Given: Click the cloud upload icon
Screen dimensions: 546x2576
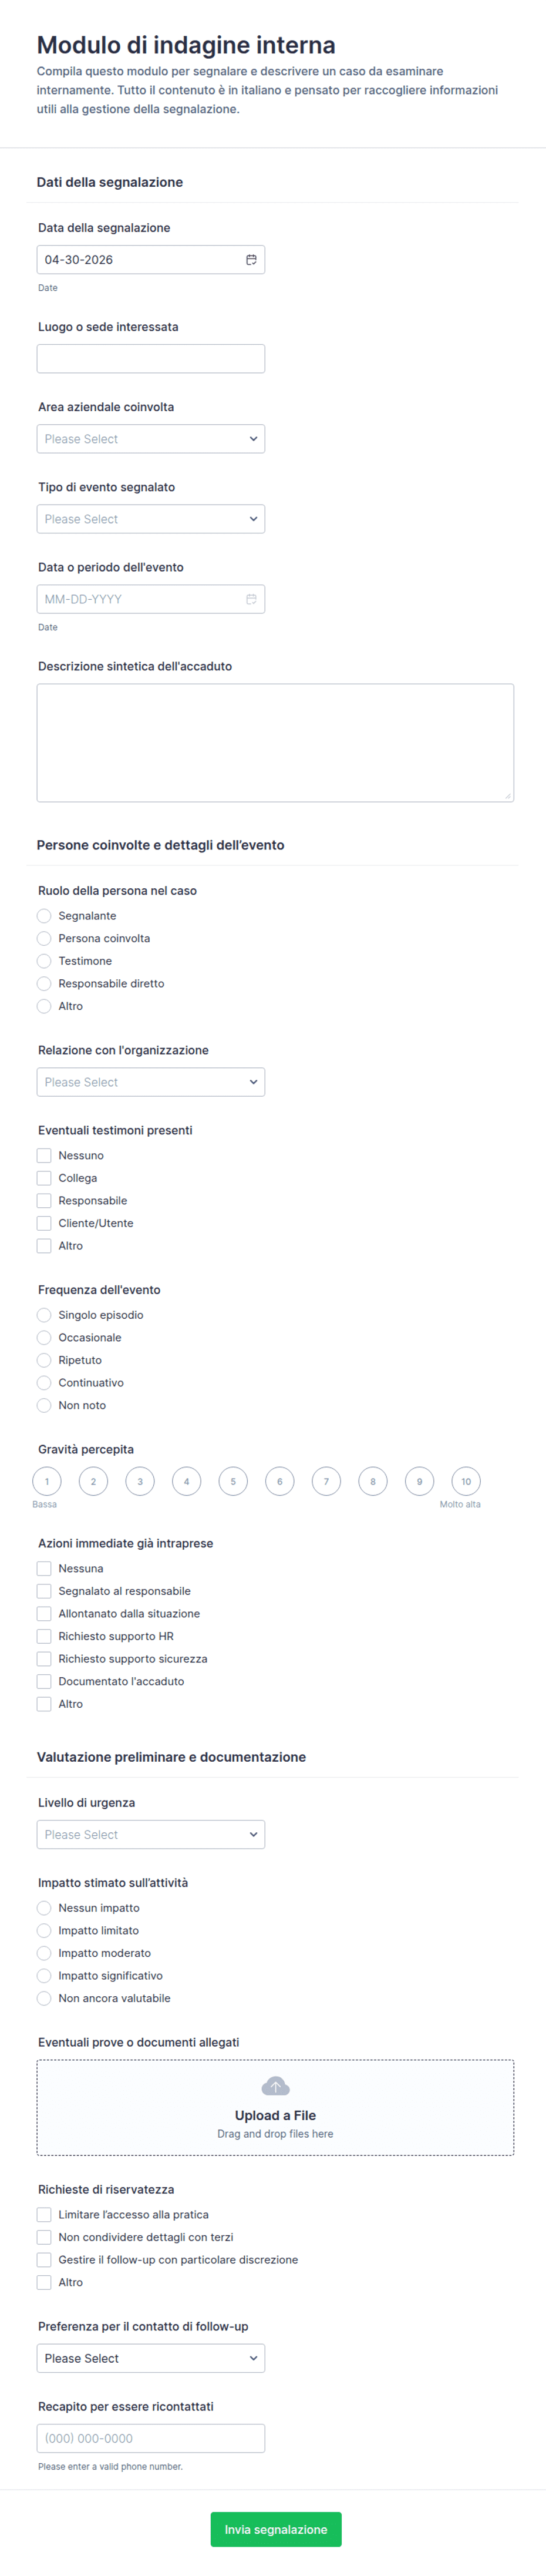Looking at the screenshot, I should [x=275, y=2086].
